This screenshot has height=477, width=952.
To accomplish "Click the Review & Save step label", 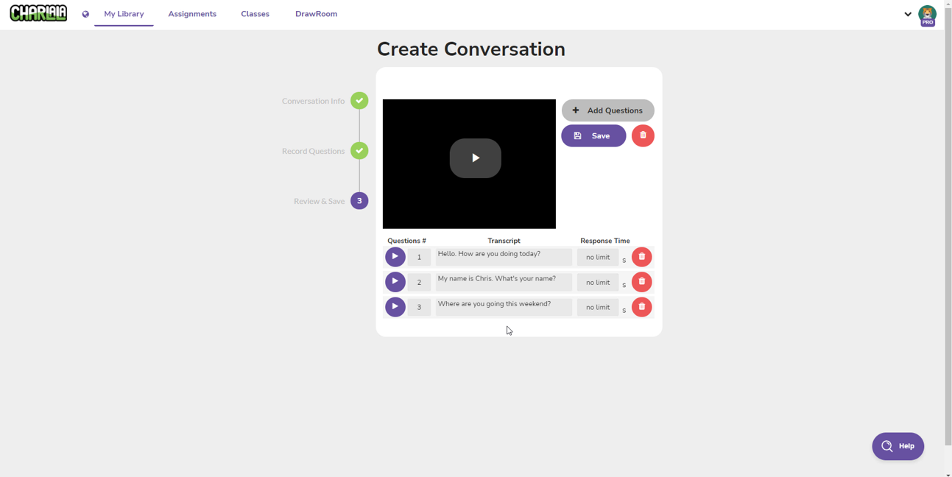I will [x=319, y=201].
